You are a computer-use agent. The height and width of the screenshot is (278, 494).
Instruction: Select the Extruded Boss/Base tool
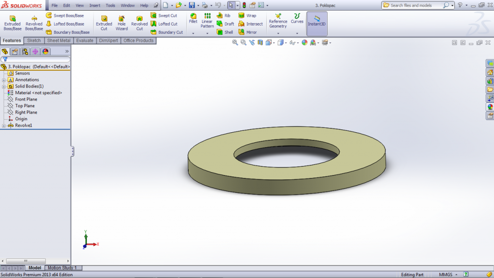point(12,23)
